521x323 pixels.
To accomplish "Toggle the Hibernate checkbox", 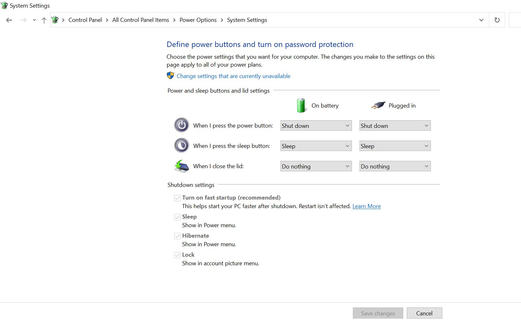I will tap(177, 236).
